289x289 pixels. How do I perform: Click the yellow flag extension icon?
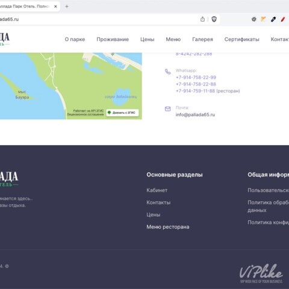coord(263,19)
